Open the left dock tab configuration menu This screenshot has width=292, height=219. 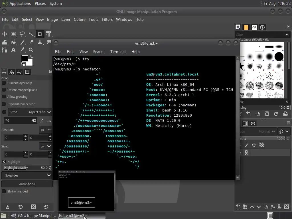pyautogui.click(x=50, y=71)
